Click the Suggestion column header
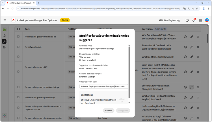212x122 pixels. pos(147,29)
